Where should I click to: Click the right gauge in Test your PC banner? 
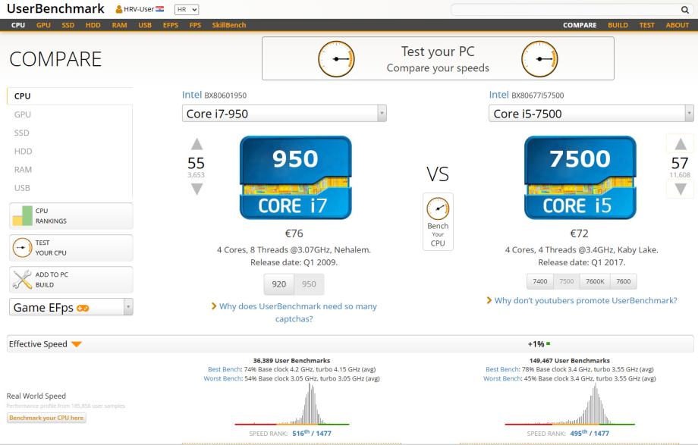[x=539, y=58]
